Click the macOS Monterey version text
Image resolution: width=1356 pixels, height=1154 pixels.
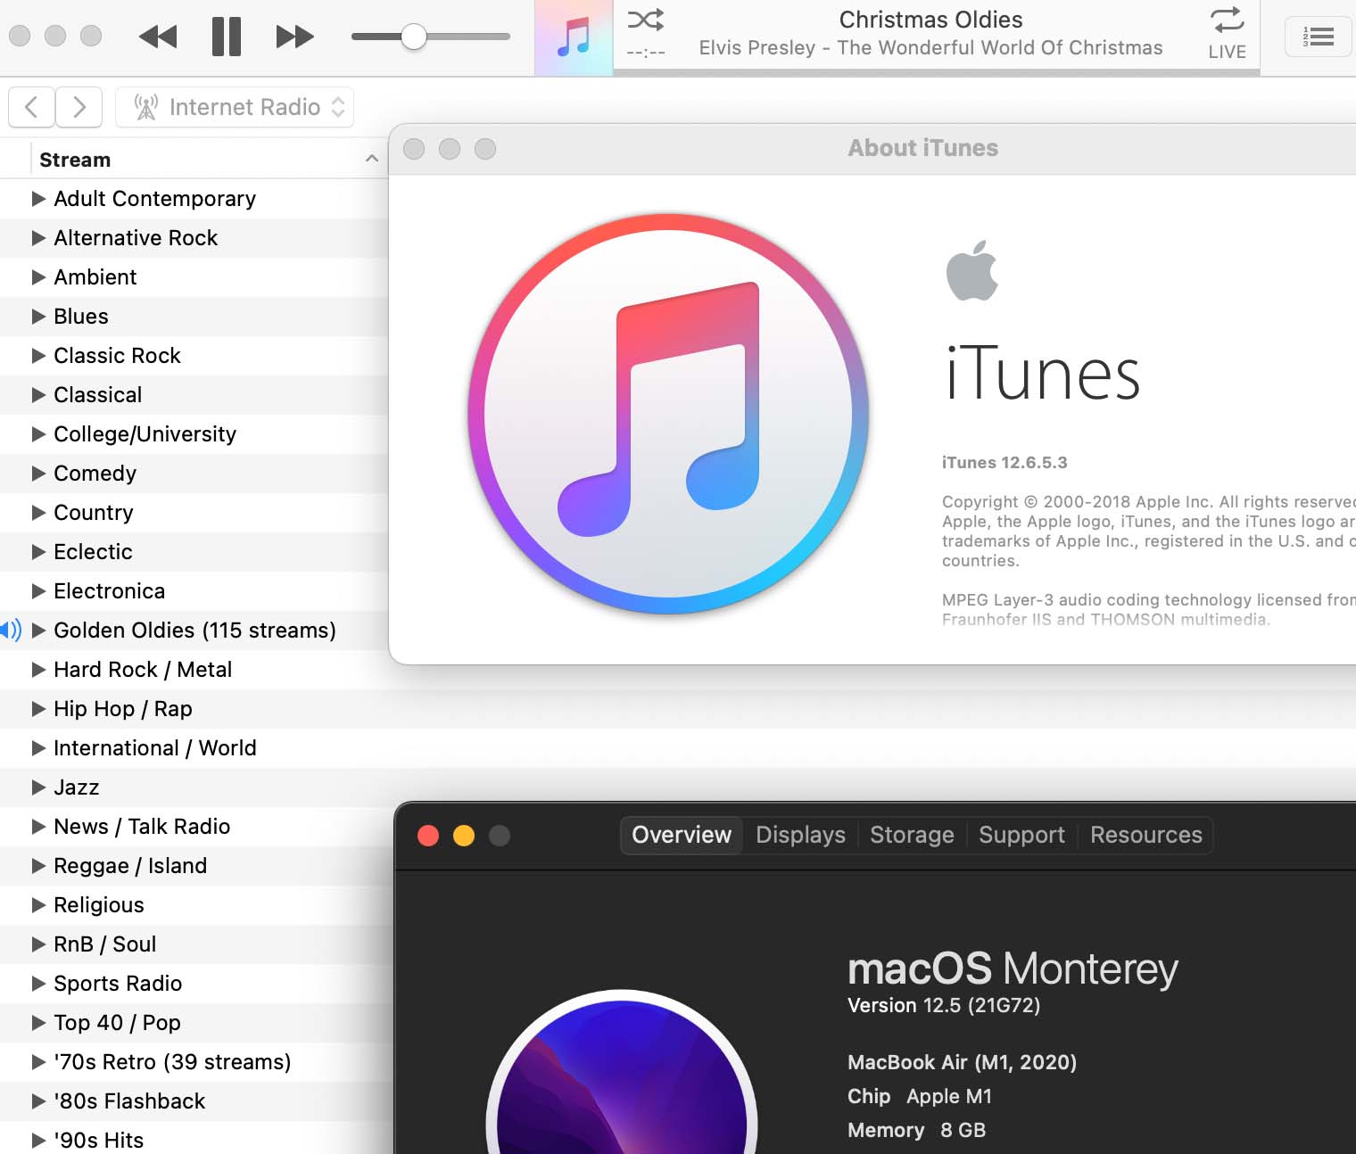(943, 1006)
